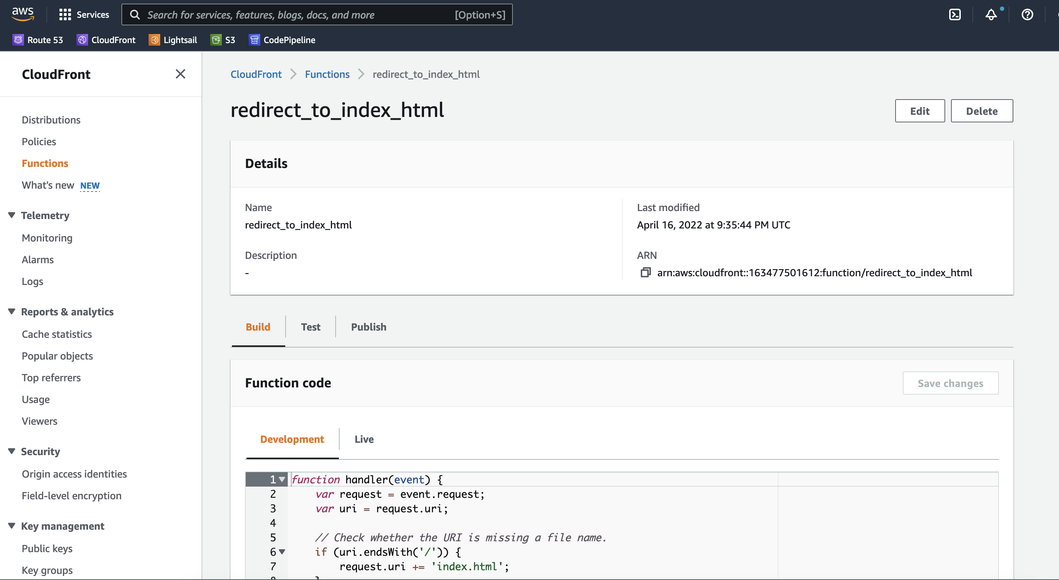The height and width of the screenshot is (580, 1059).
Task: Open Key groups
Action: [x=47, y=570]
